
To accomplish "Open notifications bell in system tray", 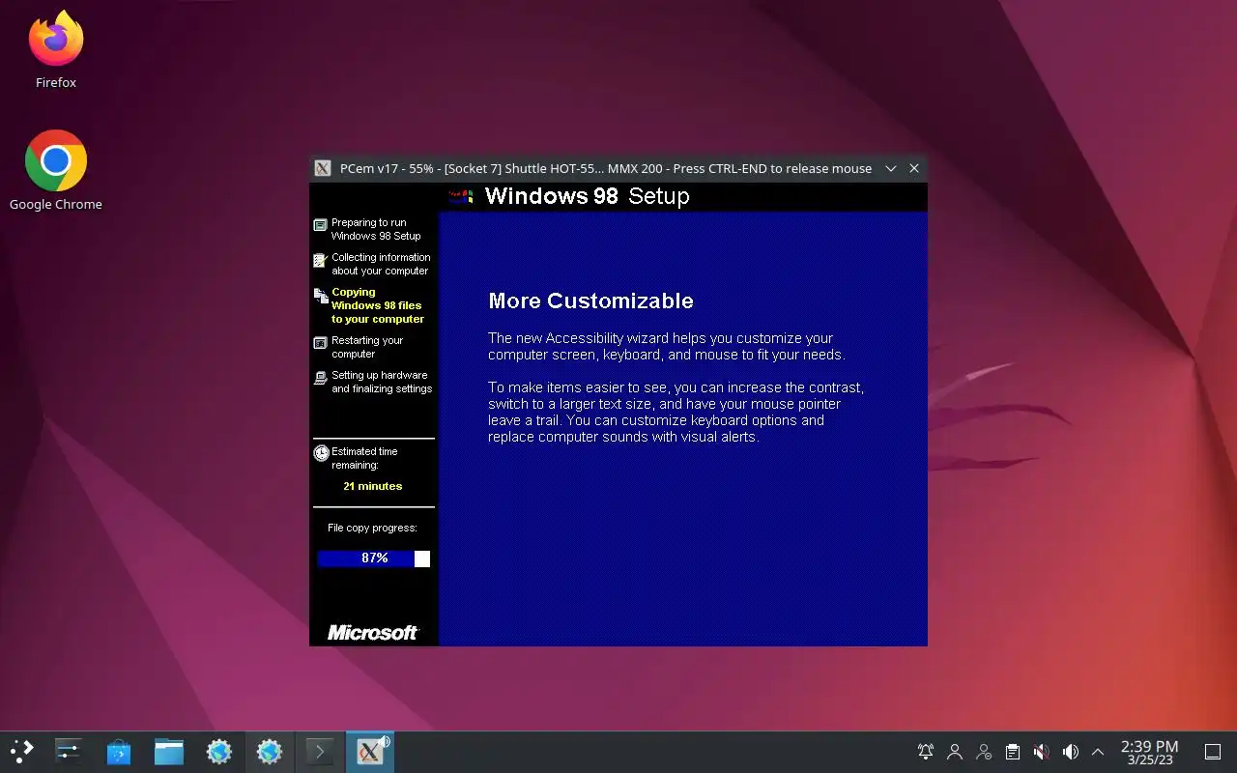I will pos(926,751).
